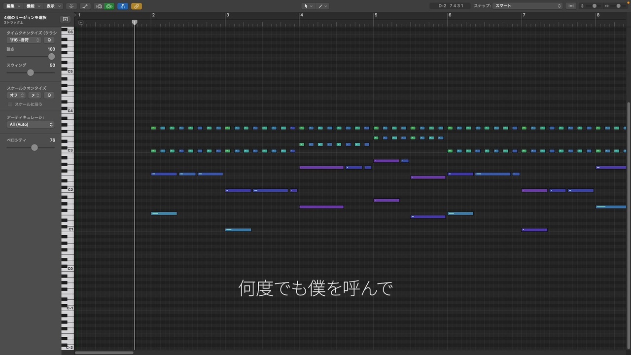Toggle collapse mode icon in the toolbar
The height and width of the screenshot is (355, 631).
click(71, 6)
